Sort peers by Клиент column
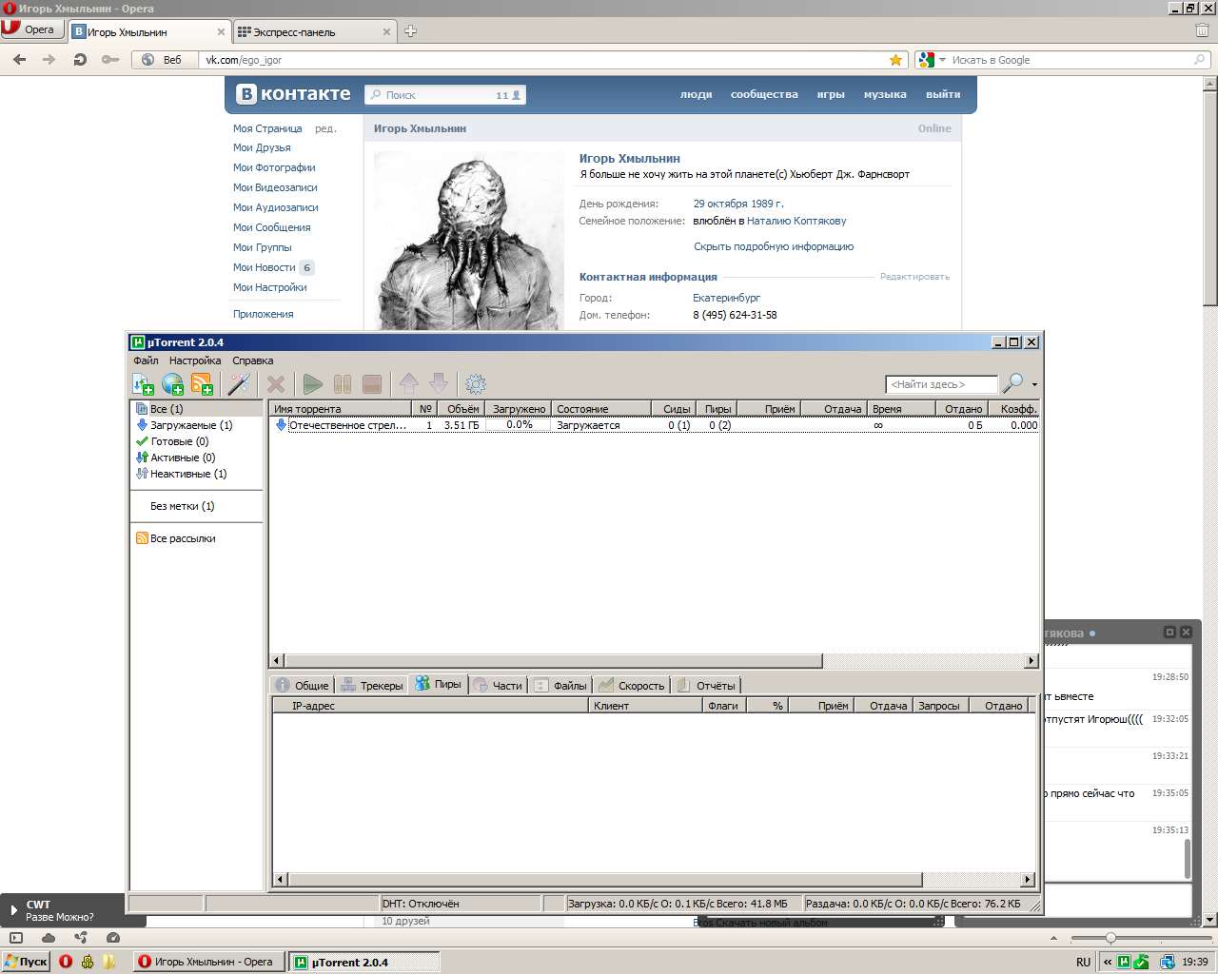Screen dimensions: 1218x974 click(x=645, y=706)
